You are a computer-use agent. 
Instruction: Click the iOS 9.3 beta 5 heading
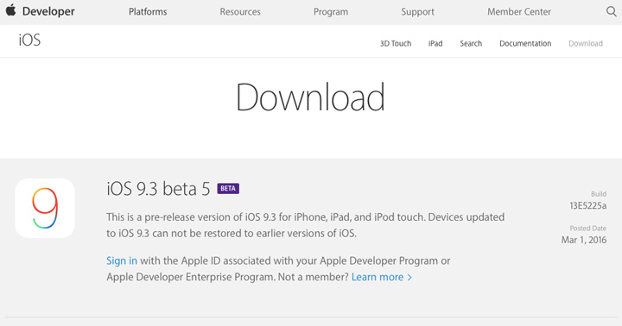pos(158,189)
